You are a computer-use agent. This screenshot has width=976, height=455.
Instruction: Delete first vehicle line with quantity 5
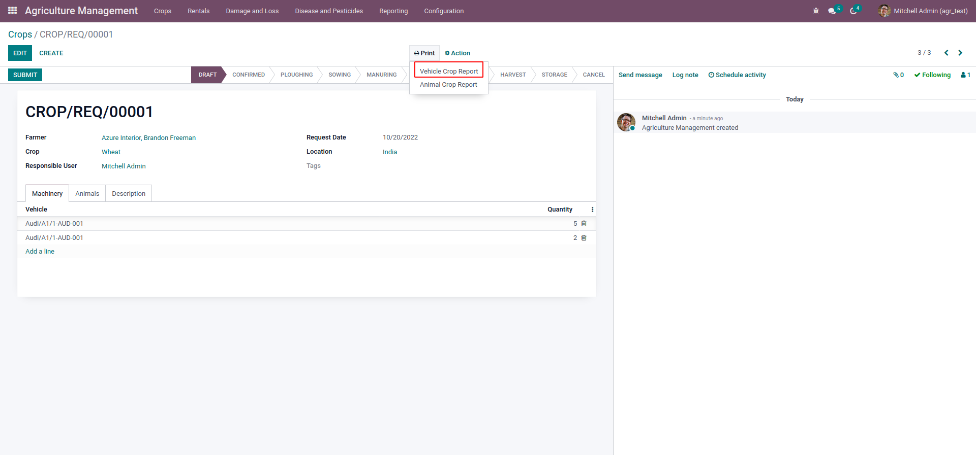pyautogui.click(x=584, y=224)
